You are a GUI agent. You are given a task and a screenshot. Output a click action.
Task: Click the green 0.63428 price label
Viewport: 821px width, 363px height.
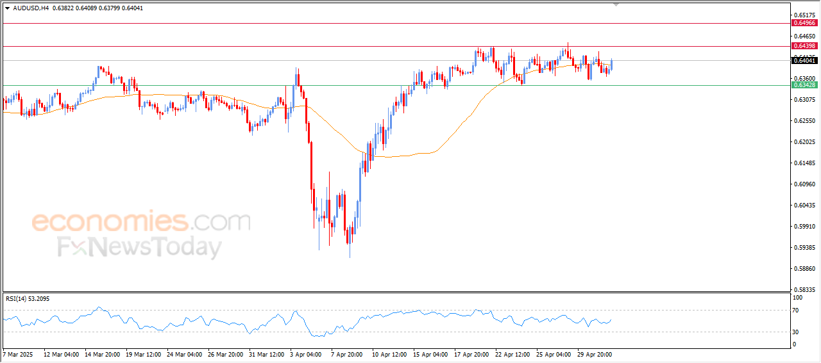point(805,85)
